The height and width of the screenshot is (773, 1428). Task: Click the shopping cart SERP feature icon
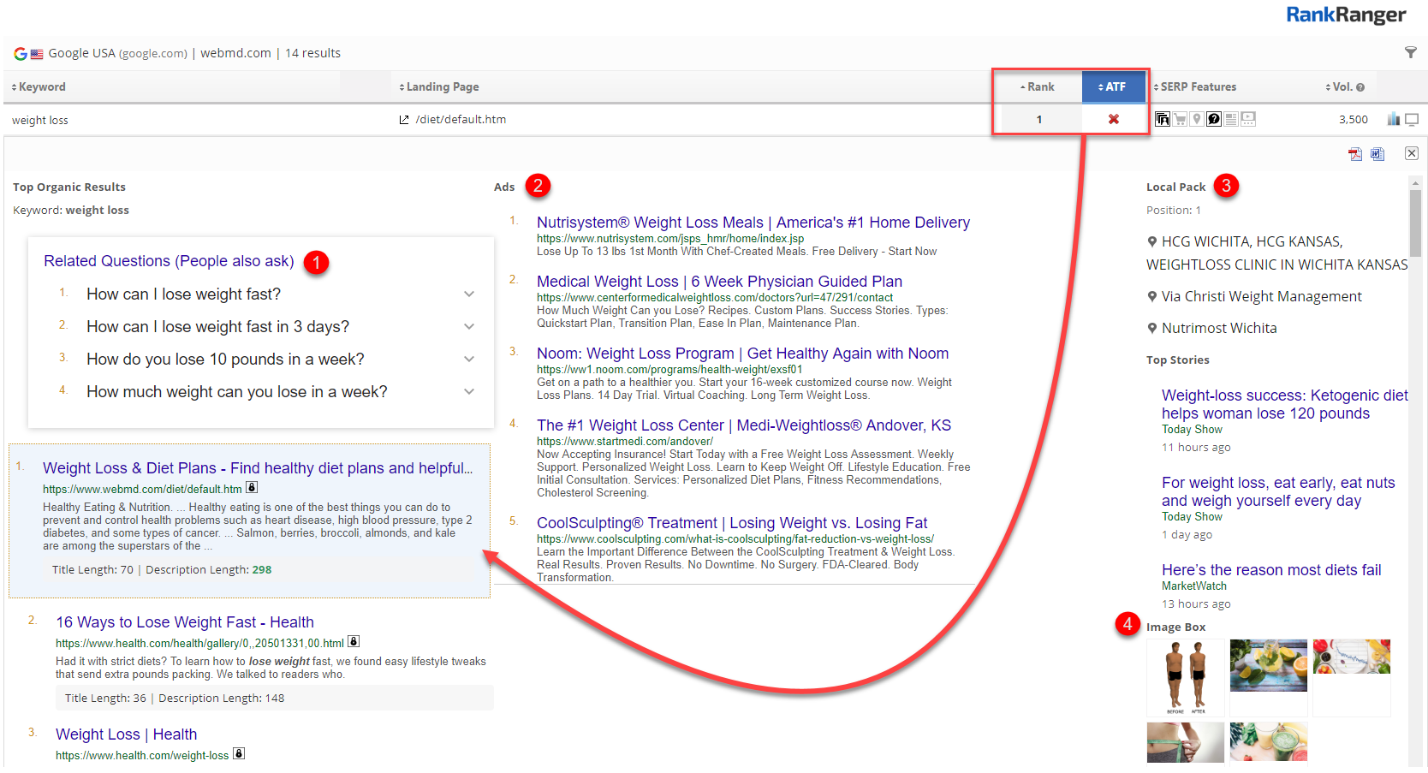(x=1180, y=119)
